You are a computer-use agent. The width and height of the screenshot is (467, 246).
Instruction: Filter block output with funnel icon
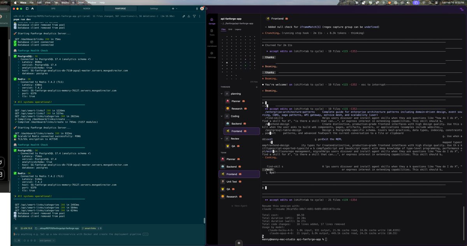pos(194,16)
